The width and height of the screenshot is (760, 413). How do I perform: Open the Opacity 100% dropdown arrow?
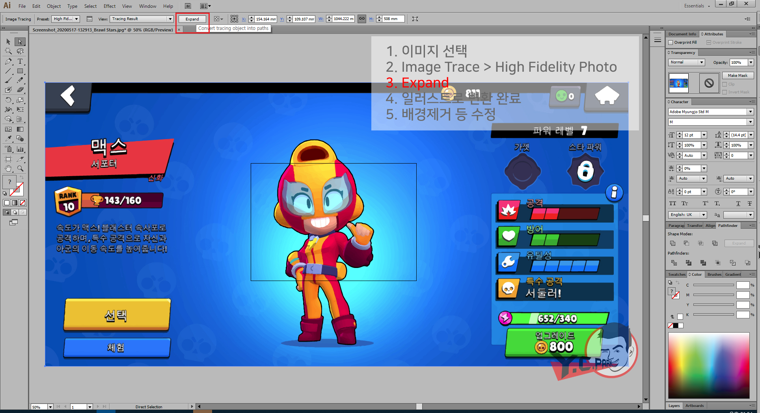[x=751, y=62]
